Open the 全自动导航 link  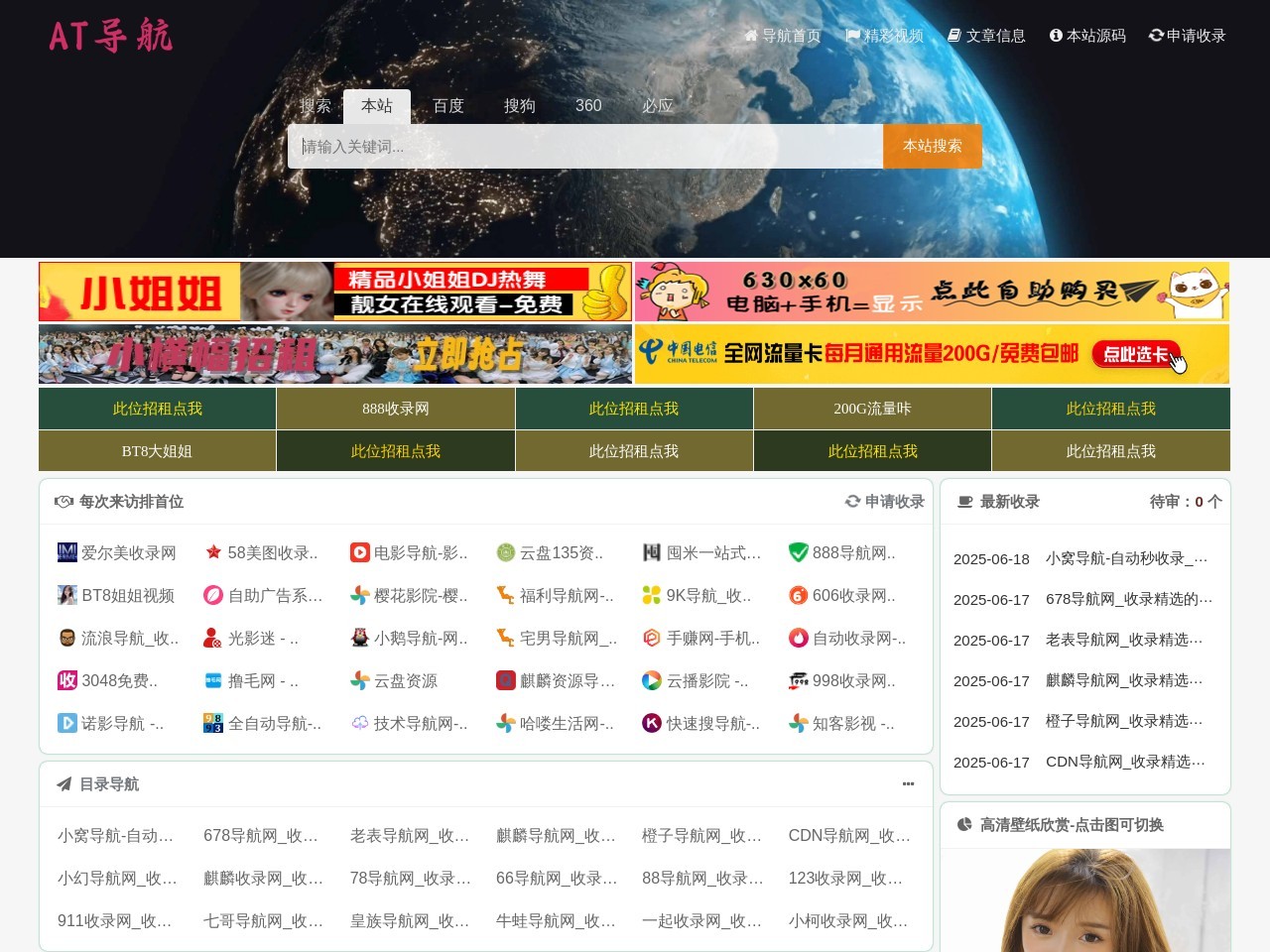tap(275, 724)
